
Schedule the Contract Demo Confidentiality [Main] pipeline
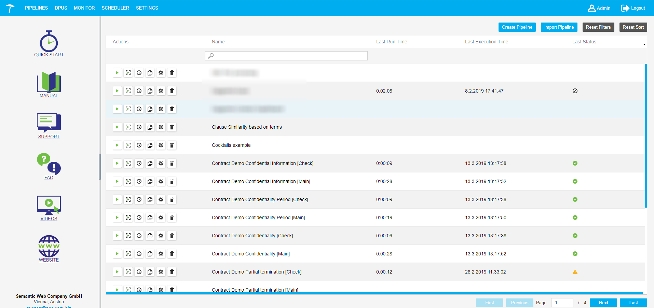(139, 254)
